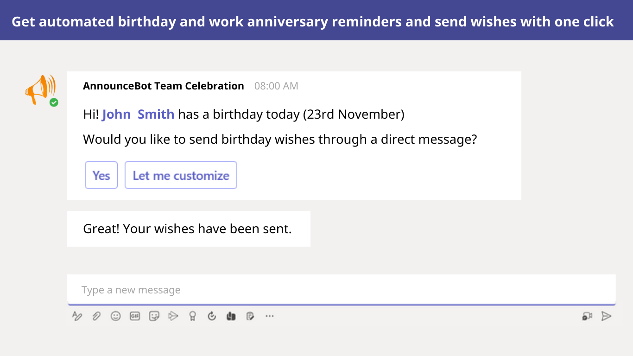633x356 pixels.
Task: Click the message timestamp 08:00 AM
Action: pyautogui.click(x=276, y=86)
